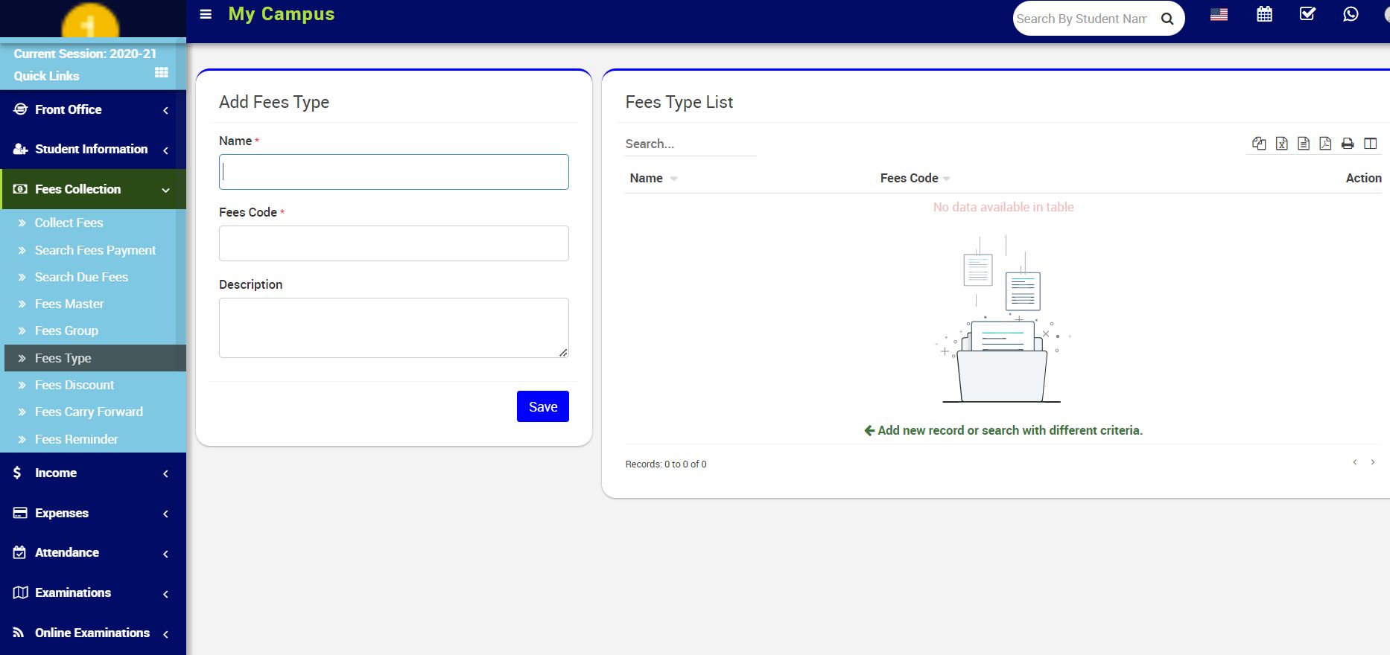The height and width of the screenshot is (655, 1390).
Task: Navigate to Fees Carry Forward
Action: tap(89, 412)
